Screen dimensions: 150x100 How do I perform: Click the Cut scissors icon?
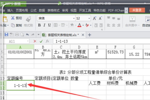click(x=13, y=18)
